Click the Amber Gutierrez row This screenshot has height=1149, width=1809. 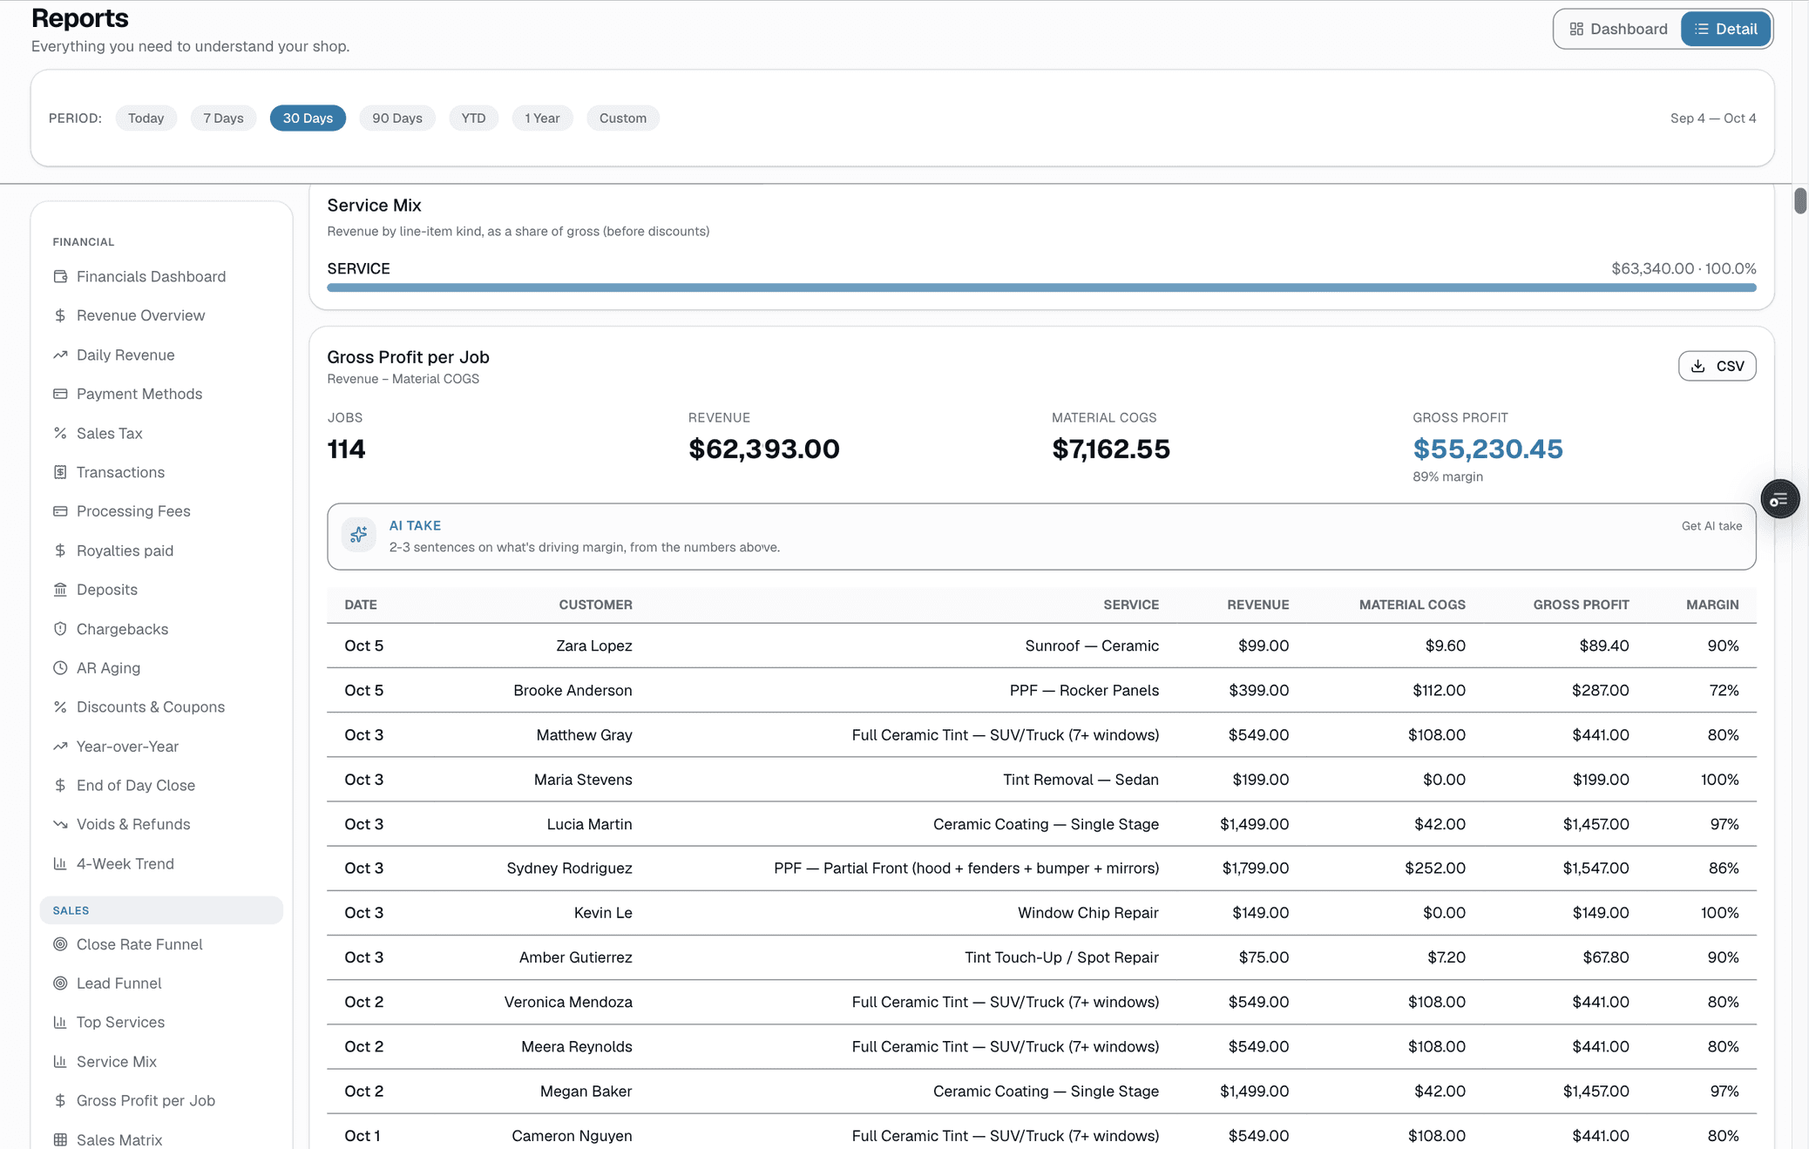point(1041,957)
